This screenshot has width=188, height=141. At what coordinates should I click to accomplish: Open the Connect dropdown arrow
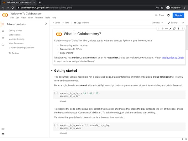162,23
